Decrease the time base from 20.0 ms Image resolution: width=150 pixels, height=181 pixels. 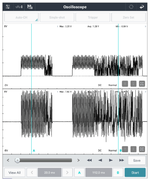[x=32, y=173]
